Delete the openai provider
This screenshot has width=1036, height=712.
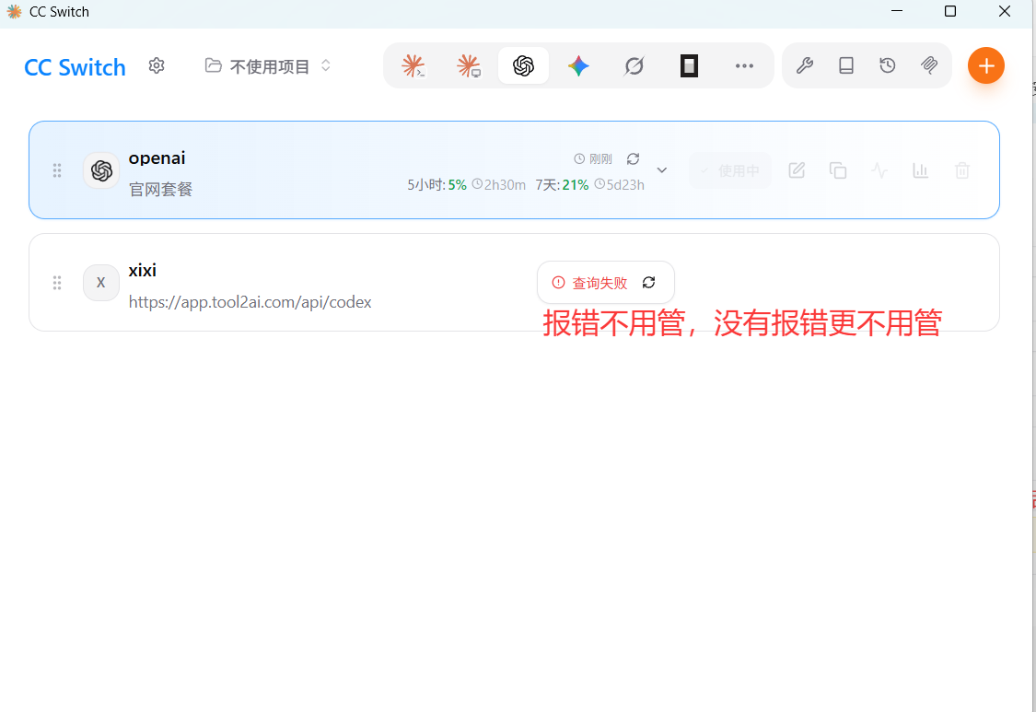click(962, 170)
